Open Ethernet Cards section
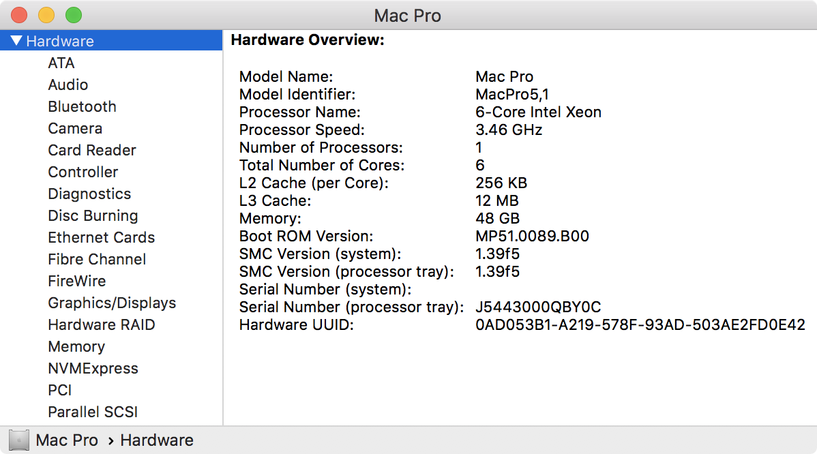The image size is (817, 454). (102, 237)
